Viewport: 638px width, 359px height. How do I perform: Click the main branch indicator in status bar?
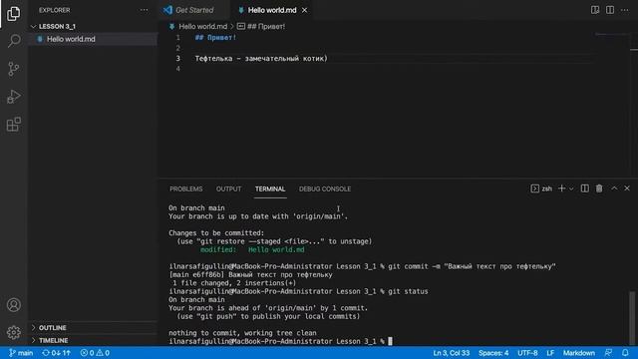pyautogui.click(x=21, y=353)
